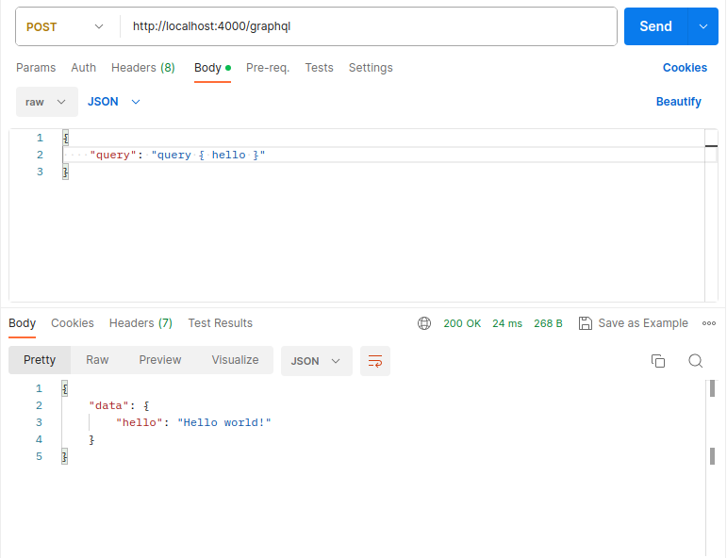Click the request URL input field
727x558 pixels.
coord(368,26)
